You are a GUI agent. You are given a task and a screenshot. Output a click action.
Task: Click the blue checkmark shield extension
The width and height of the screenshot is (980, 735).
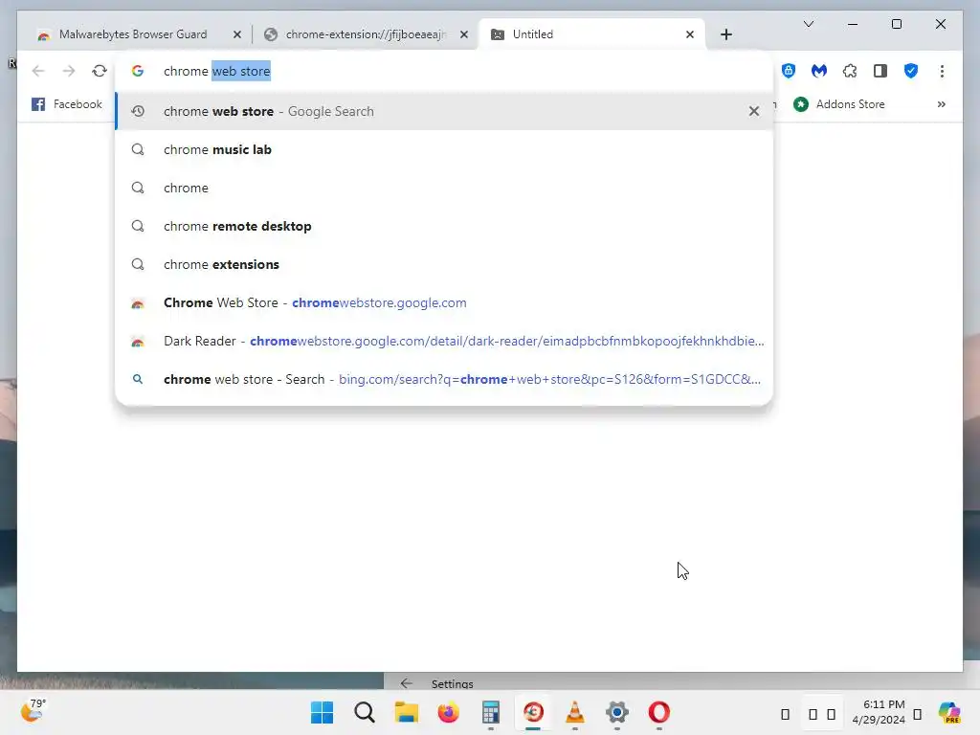click(x=911, y=71)
